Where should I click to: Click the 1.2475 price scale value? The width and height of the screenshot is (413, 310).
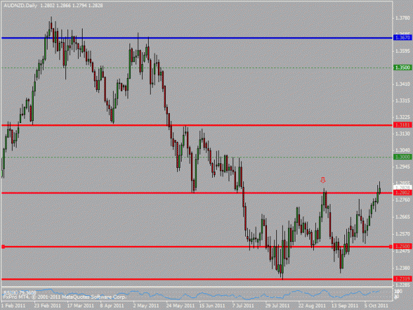click(x=402, y=251)
